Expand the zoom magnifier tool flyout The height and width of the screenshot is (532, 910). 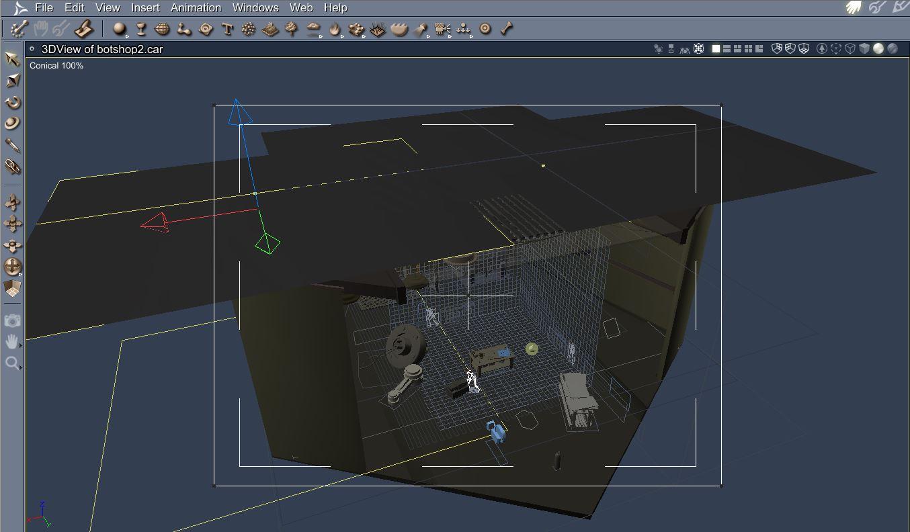[x=21, y=367]
